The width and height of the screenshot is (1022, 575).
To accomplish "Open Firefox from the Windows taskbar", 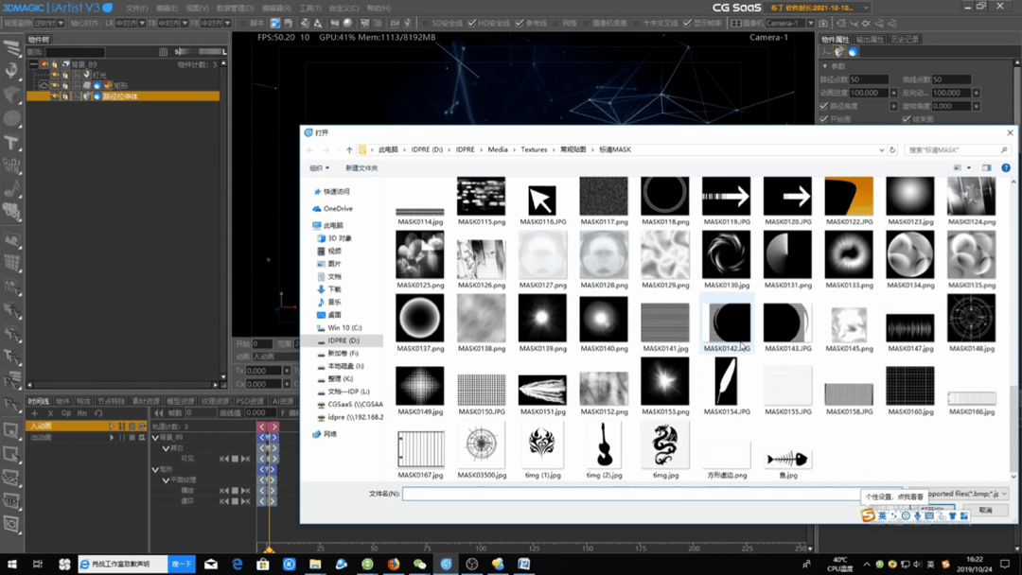I will [x=393, y=565].
